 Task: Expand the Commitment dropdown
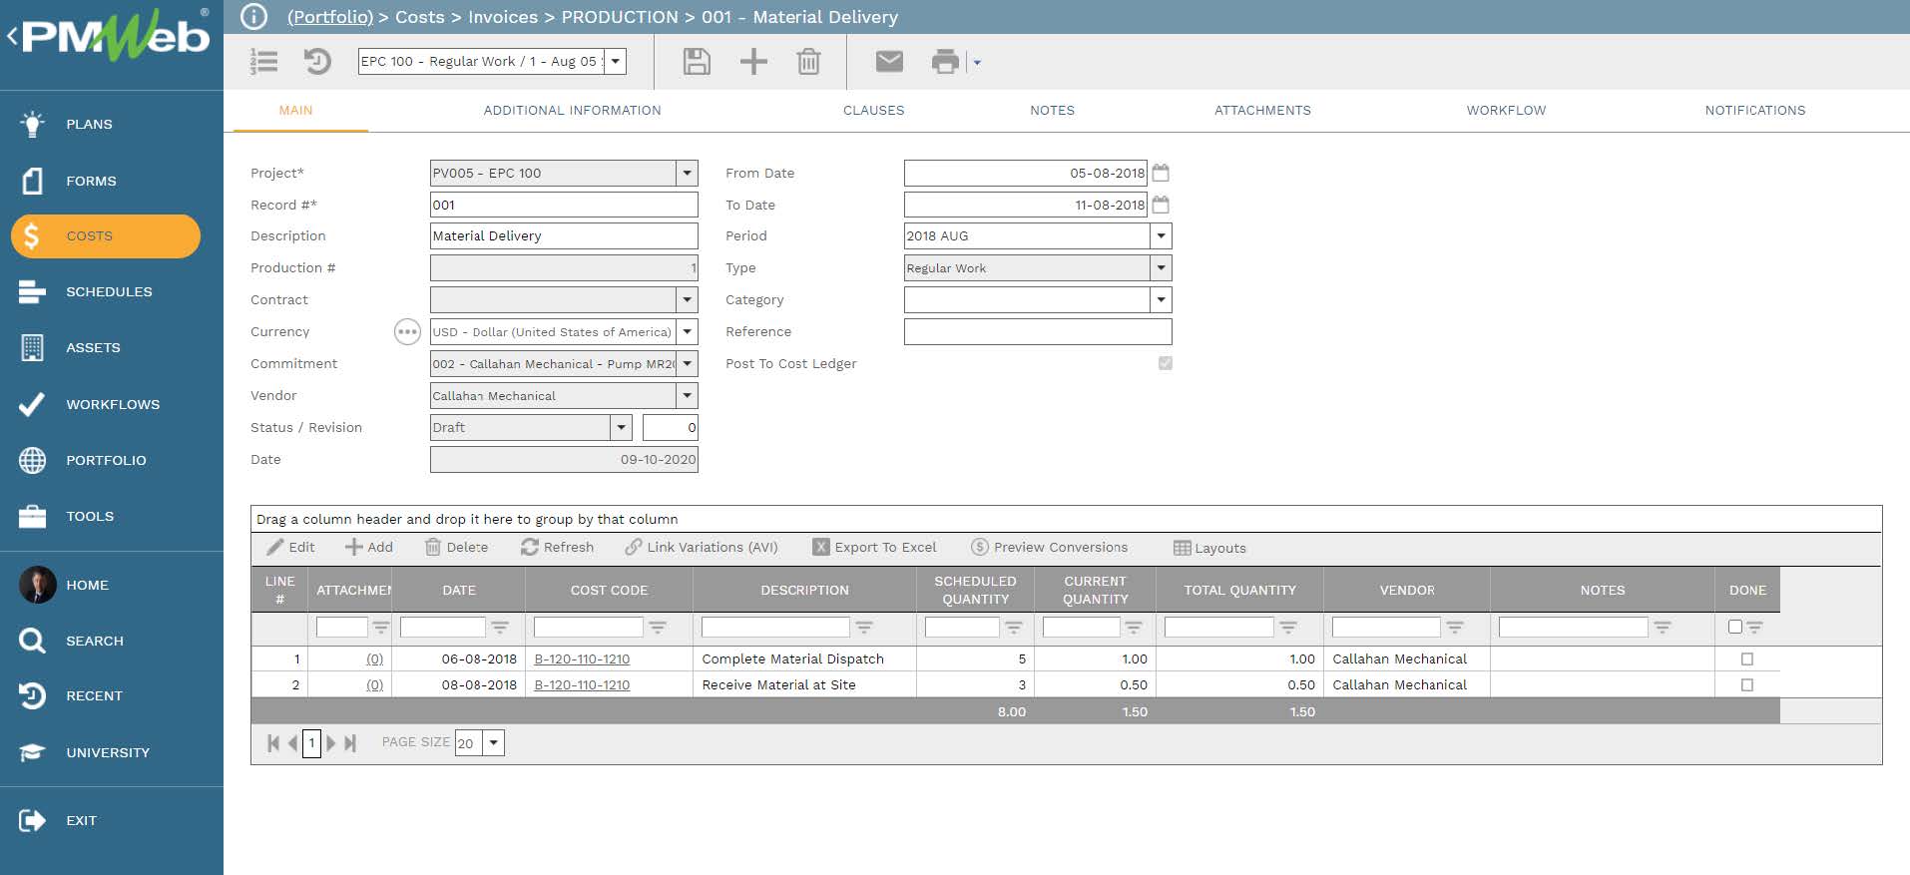[687, 363]
